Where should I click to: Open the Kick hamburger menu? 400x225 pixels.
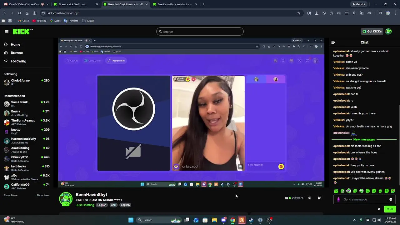[x=7, y=32]
